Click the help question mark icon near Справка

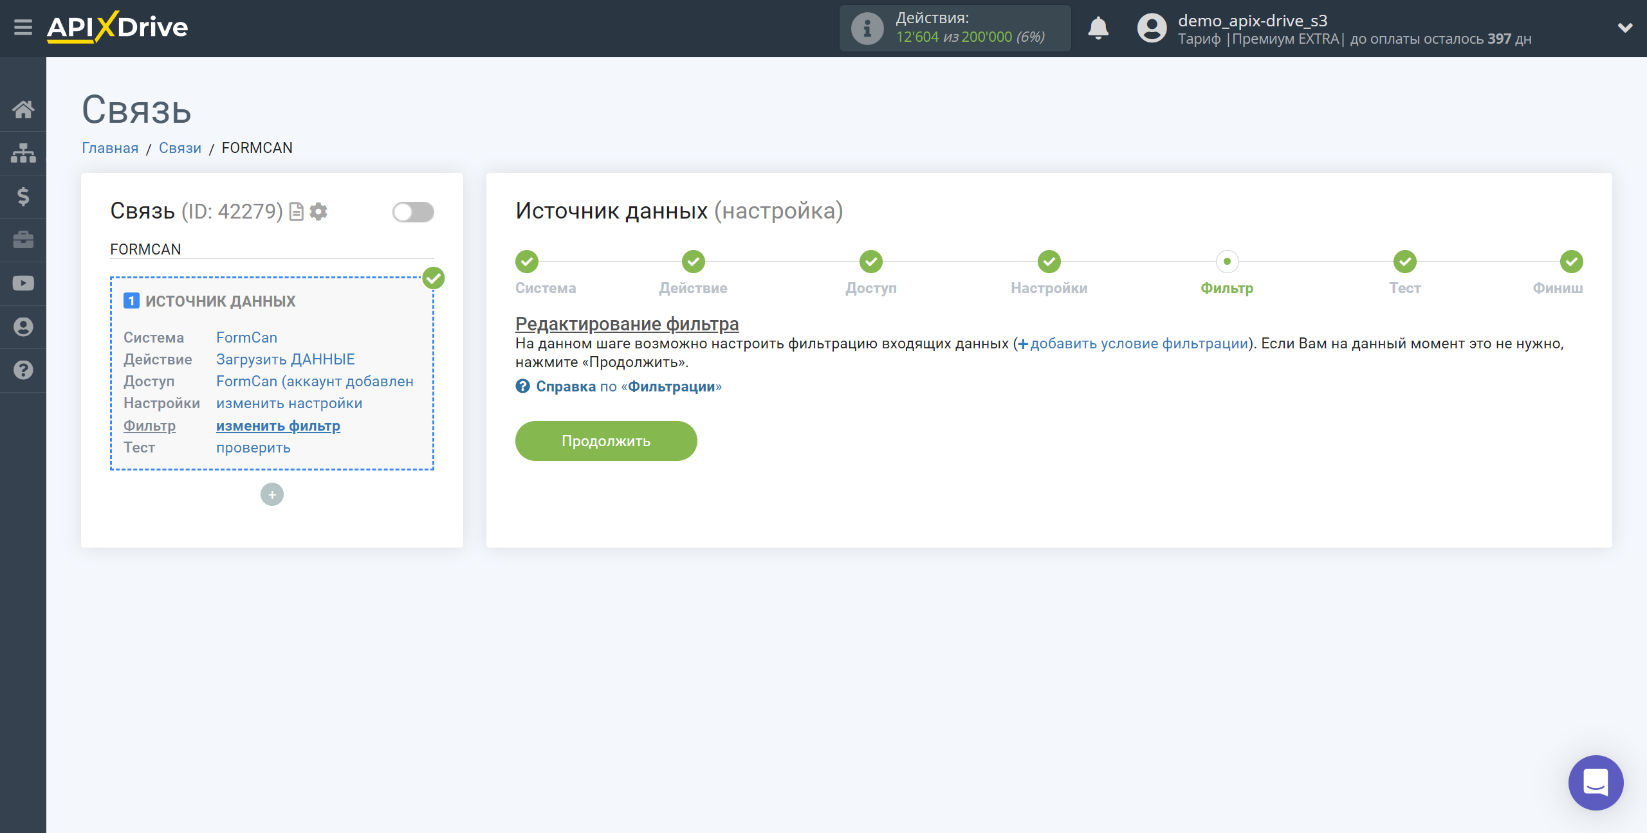coord(522,386)
